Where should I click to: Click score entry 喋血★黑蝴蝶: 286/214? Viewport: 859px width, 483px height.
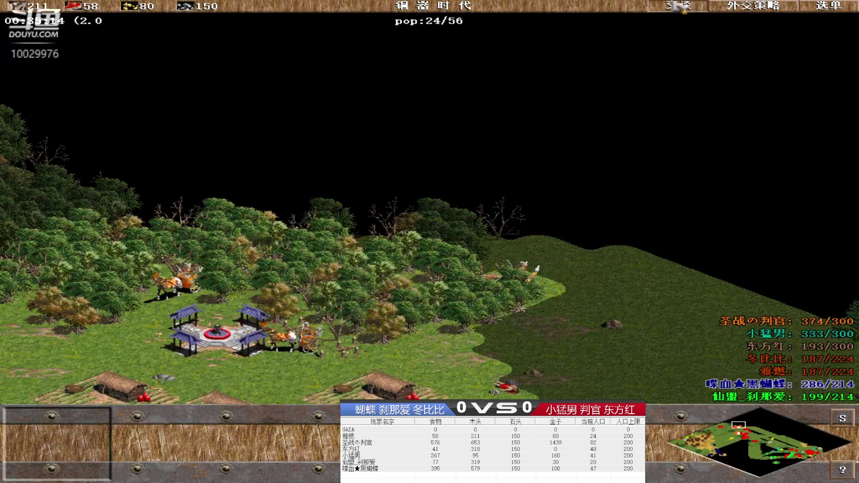click(780, 384)
